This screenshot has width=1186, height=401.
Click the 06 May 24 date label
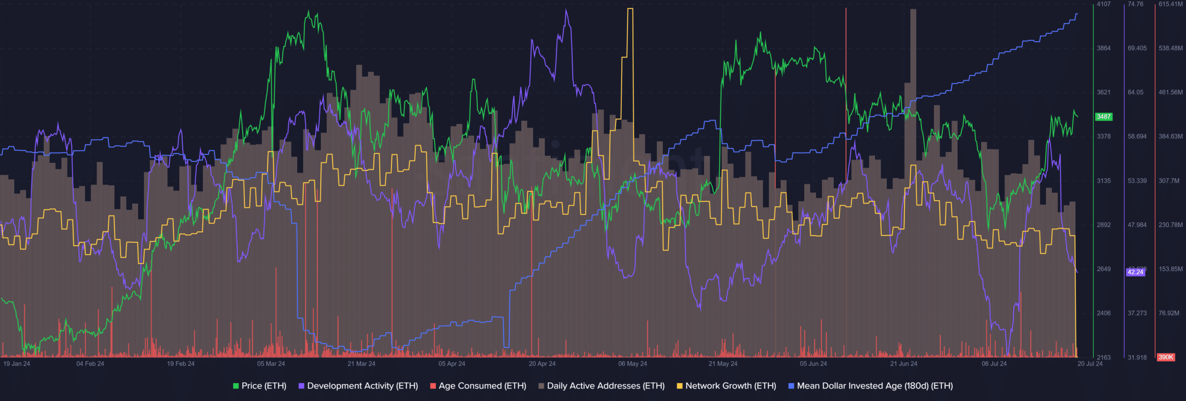(x=632, y=364)
